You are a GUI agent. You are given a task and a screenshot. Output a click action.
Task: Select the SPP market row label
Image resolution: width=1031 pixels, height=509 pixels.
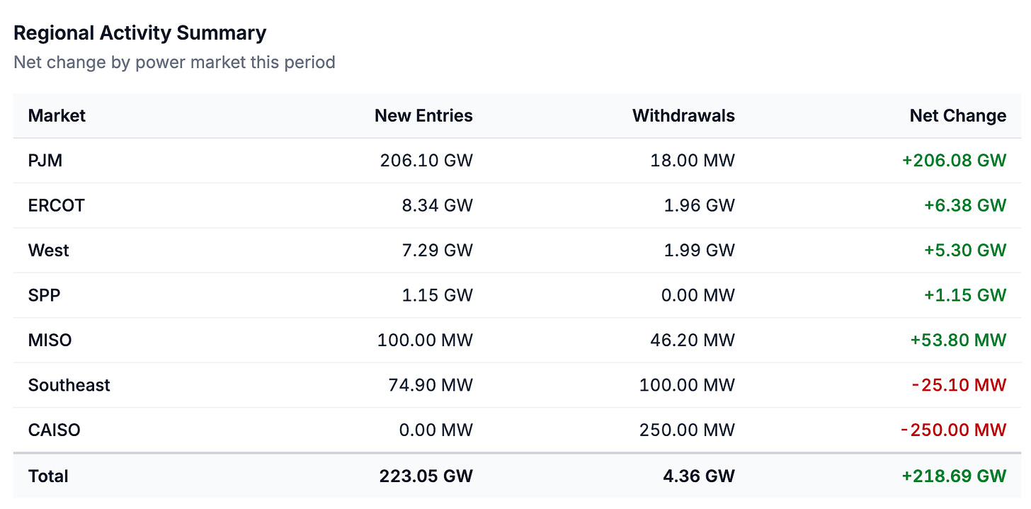(44, 295)
